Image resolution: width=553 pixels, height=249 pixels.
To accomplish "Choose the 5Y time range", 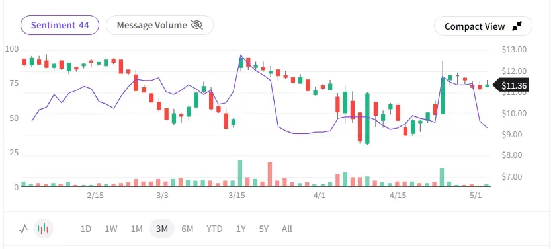I will [264, 229].
